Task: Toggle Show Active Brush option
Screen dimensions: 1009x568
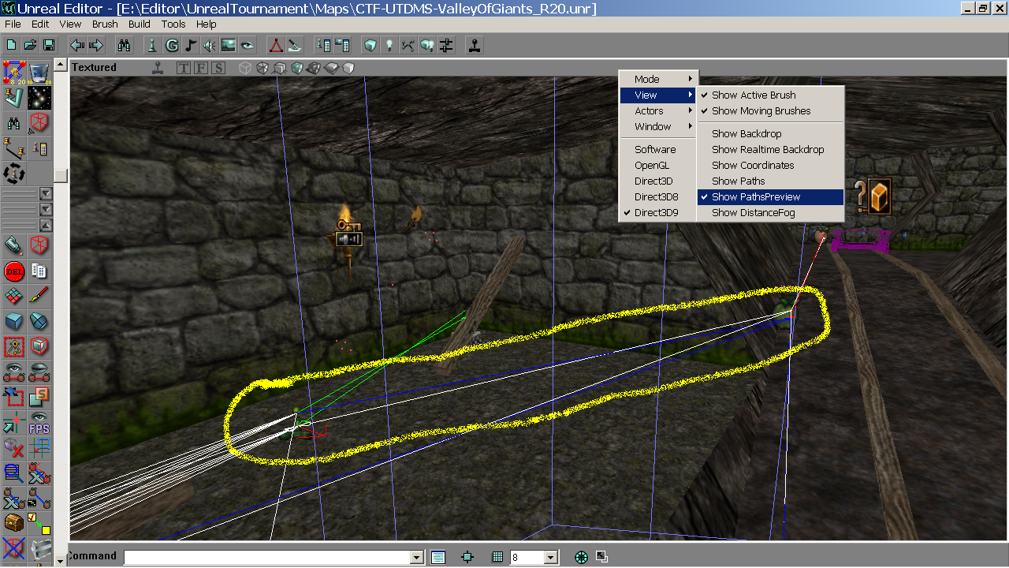Action: 771,95
